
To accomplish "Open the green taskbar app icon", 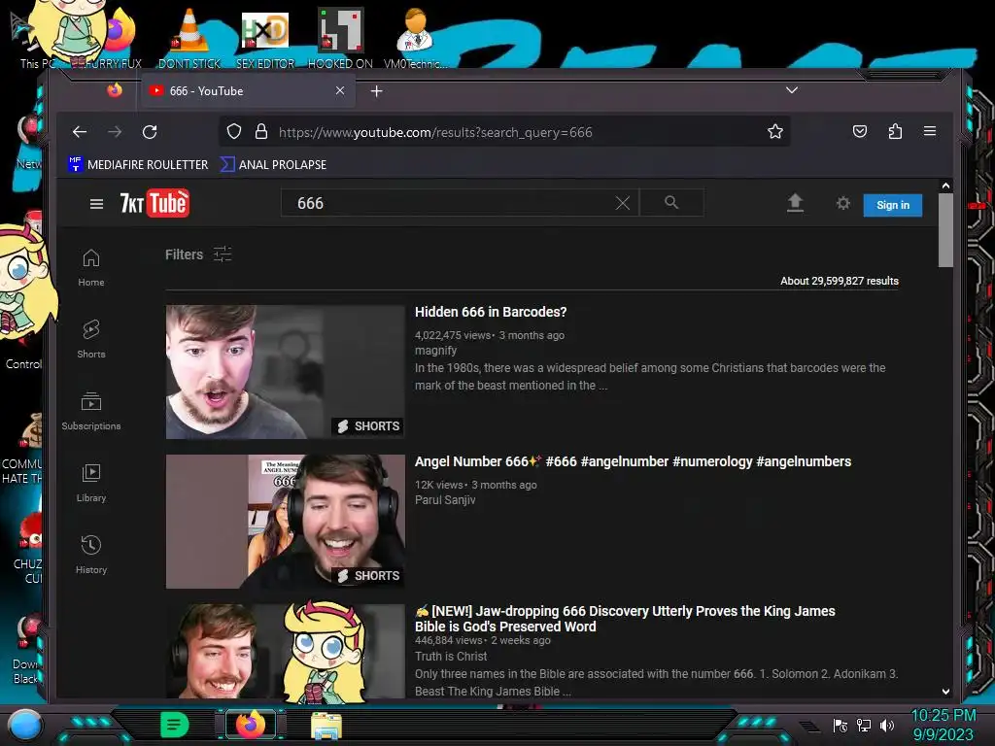I will tap(174, 725).
